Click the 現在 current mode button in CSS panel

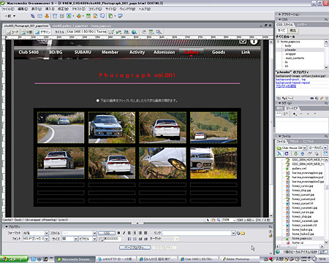pos(293,31)
